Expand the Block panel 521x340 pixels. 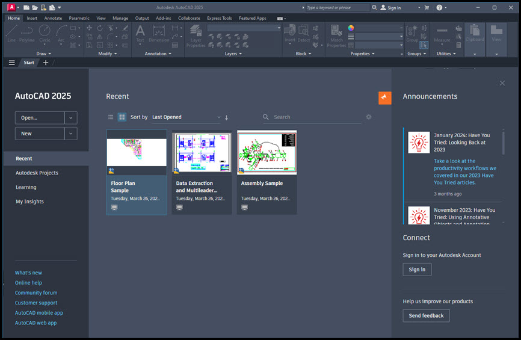[x=303, y=54]
